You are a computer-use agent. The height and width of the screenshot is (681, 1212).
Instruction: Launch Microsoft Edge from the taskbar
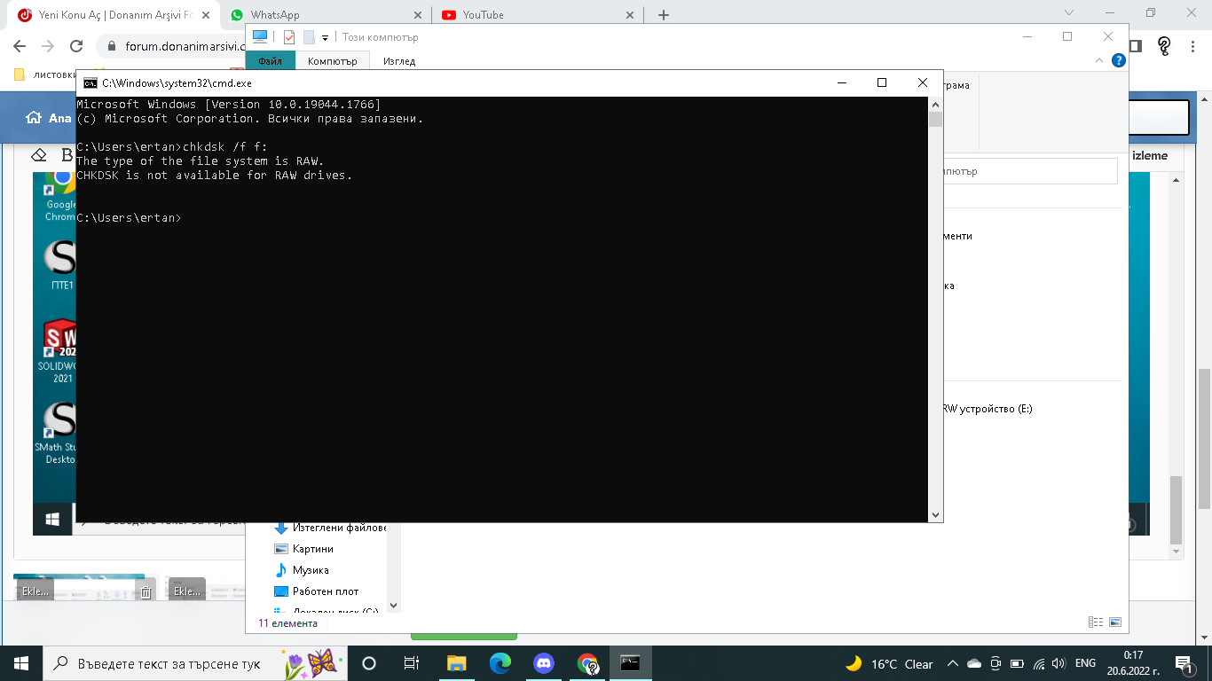coord(500,663)
